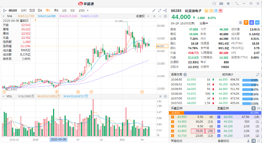262x143 pixels.
Task: Switch to the 日K chart tab
Action: click(39, 11)
